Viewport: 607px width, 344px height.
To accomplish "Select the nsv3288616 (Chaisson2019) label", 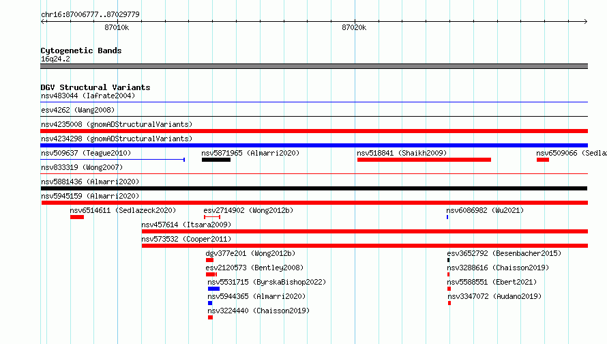I will pyautogui.click(x=498, y=268).
